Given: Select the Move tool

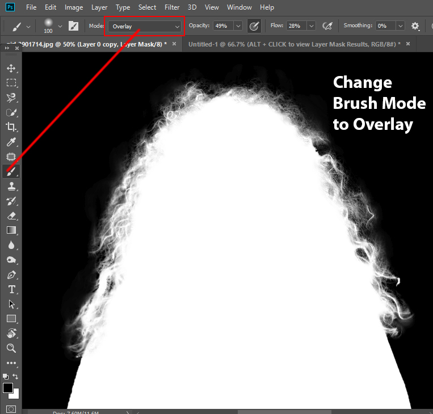Looking at the screenshot, I should click(x=11, y=69).
